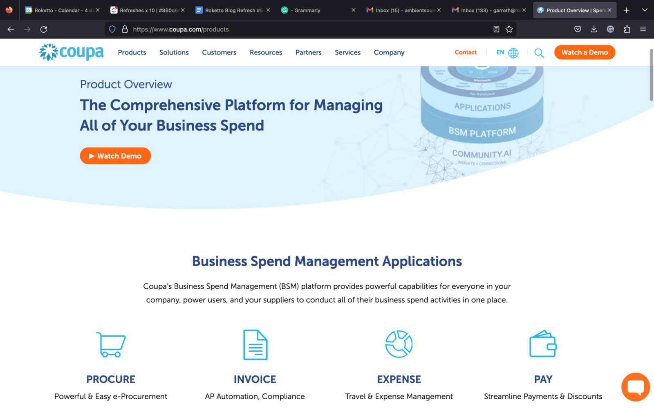Switch to the Inbox (133) tab

pos(488,10)
